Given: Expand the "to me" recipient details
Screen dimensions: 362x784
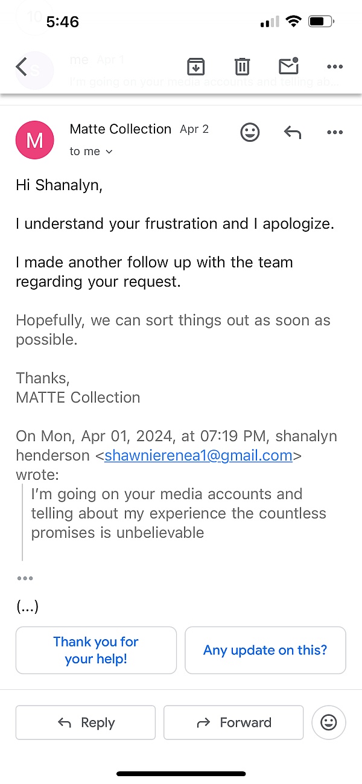Looking at the screenshot, I should pyautogui.click(x=91, y=151).
